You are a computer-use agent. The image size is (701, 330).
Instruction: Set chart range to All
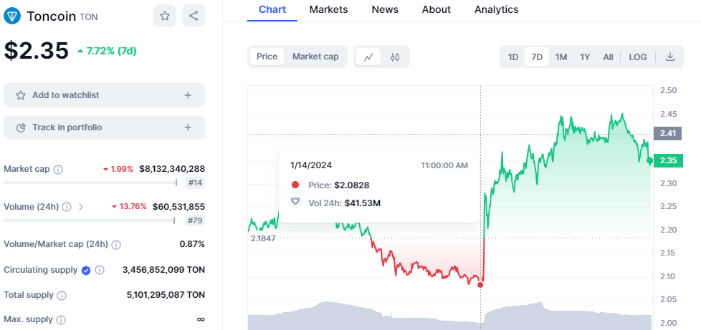click(x=608, y=57)
